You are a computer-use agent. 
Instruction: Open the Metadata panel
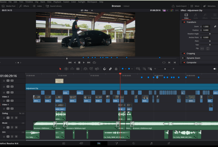coord(209,6)
